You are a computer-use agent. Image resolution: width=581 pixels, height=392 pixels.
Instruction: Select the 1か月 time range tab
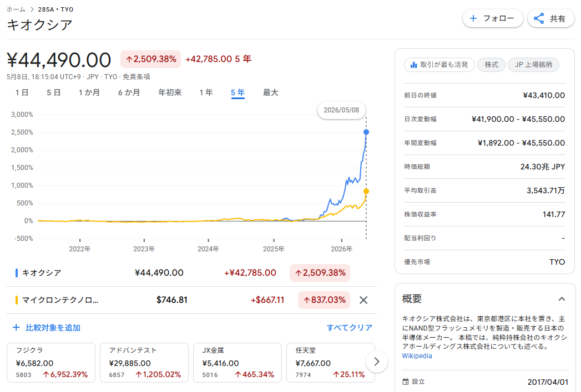click(x=89, y=93)
